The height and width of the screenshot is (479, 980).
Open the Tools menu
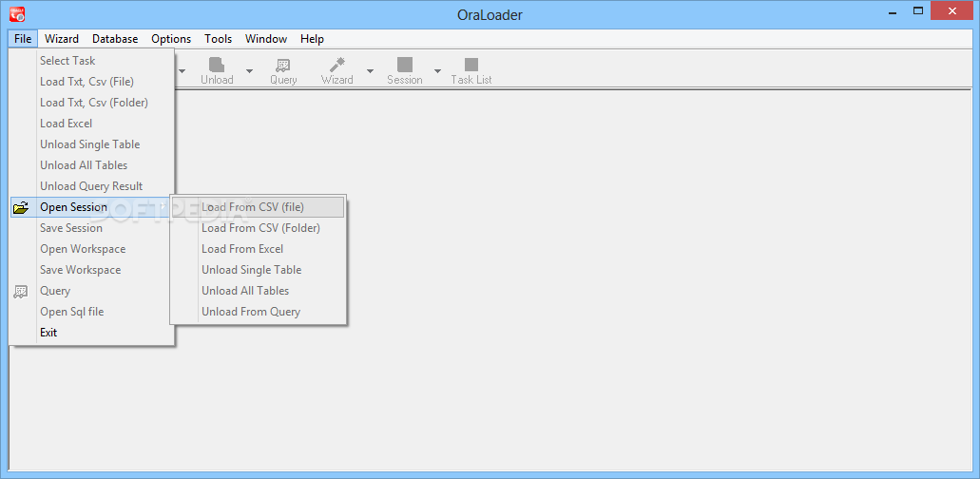(x=218, y=39)
